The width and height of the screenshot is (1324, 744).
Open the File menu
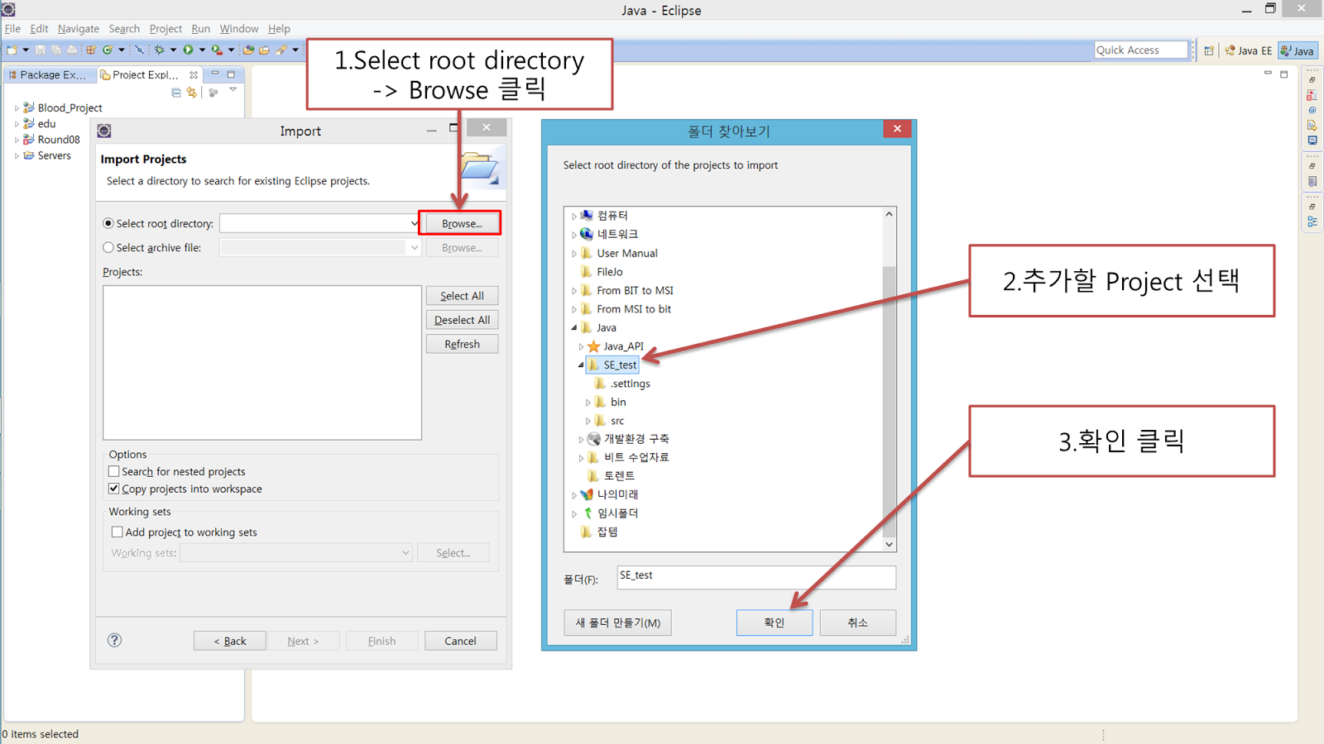12,29
